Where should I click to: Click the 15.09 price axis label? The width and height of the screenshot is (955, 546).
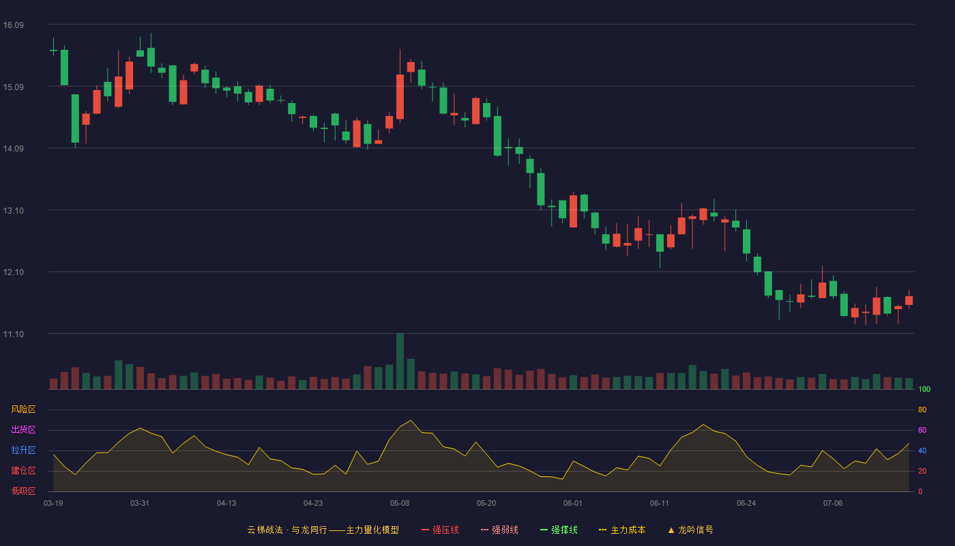13,87
